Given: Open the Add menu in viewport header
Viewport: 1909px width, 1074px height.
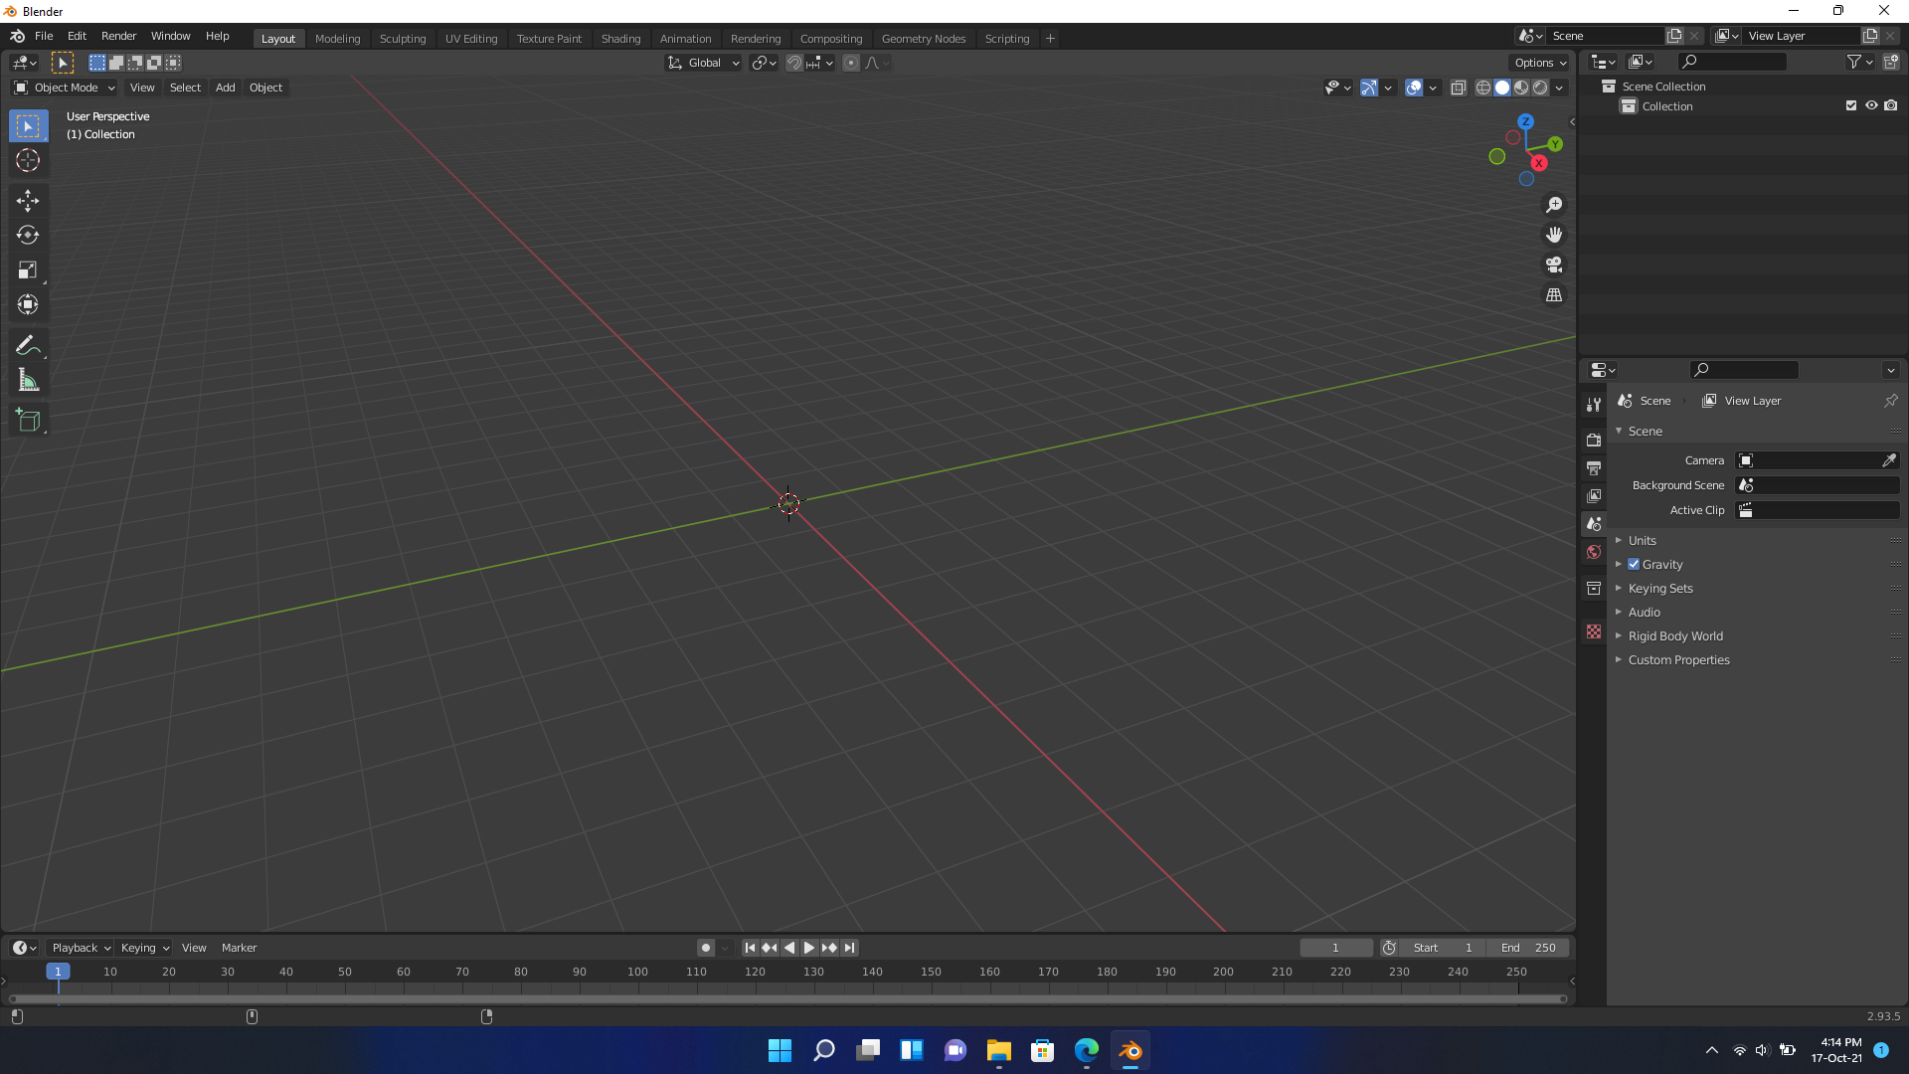Looking at the screenshot, I should [226, 88].
